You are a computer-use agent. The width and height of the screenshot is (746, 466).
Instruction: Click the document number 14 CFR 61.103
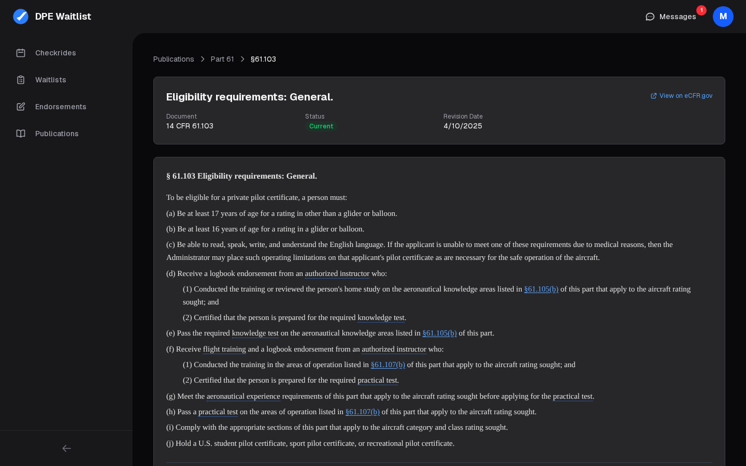190,126
